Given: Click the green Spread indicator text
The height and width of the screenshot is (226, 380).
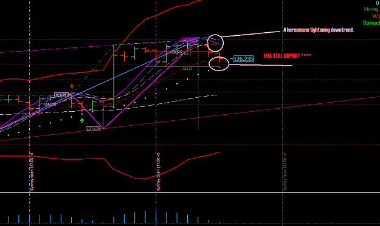Looking at the screenshot, I should (x=371, y=23).
